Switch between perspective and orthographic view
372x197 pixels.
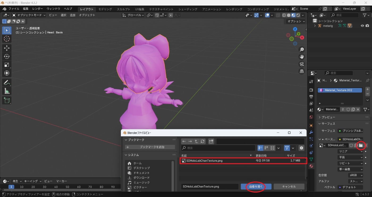(x=302, y=71)
